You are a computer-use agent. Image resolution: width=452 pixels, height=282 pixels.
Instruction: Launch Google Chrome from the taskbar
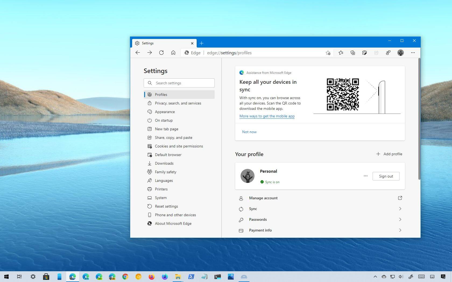pyautogui.click(x=125, y=277)
